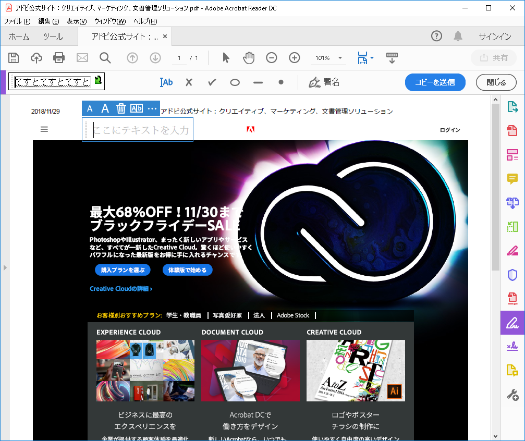Click 閉じる button
The width and height of the screenshot is (525, 441).
click(x=496, y=82)
